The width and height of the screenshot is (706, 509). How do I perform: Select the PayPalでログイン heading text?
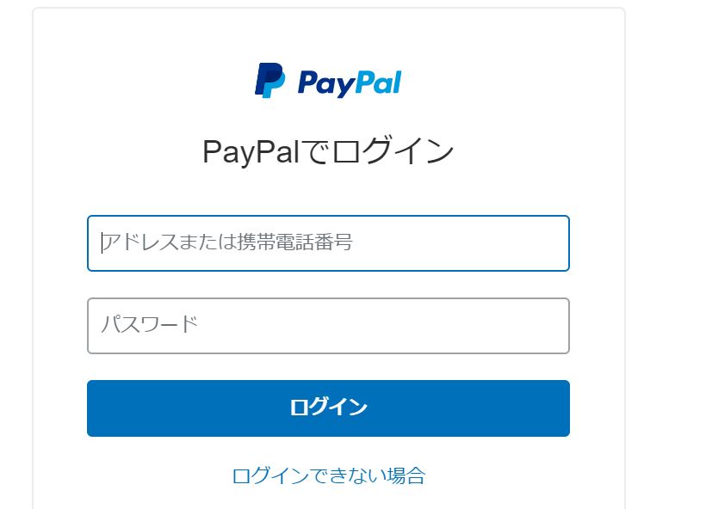coord(328,151)
